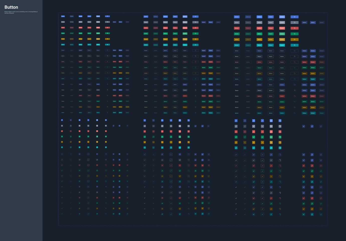346x241 pixels.
Task: Select the largest group's wide solid teal spinner button
Action: (294, 45)
